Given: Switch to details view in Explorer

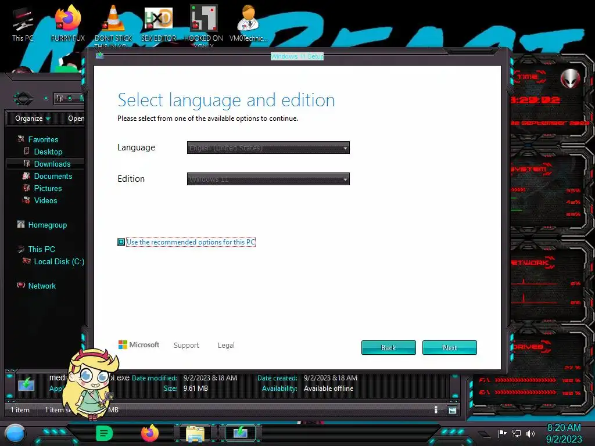Looking at the screenshot, I should point(436,409).
